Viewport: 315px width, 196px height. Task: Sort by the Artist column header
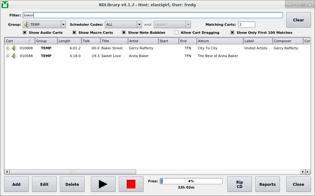click(x=143, y=41)
